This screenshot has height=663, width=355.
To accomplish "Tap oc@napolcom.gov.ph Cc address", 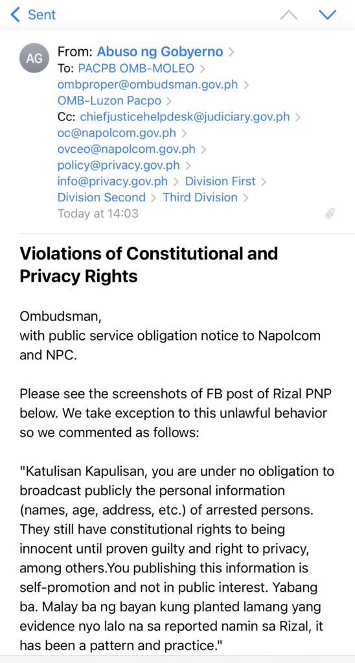I will (117, 133).
